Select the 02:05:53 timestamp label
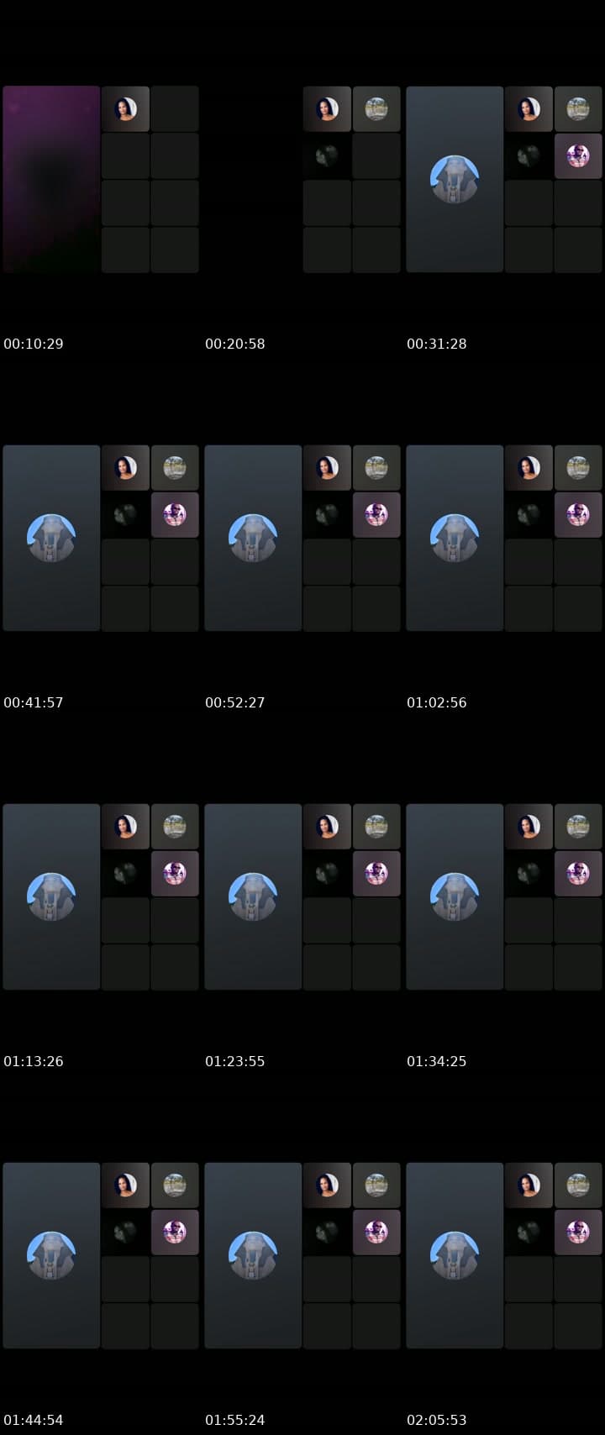Viewport: 605px width, 1435px height. [x=437, y=1420]
